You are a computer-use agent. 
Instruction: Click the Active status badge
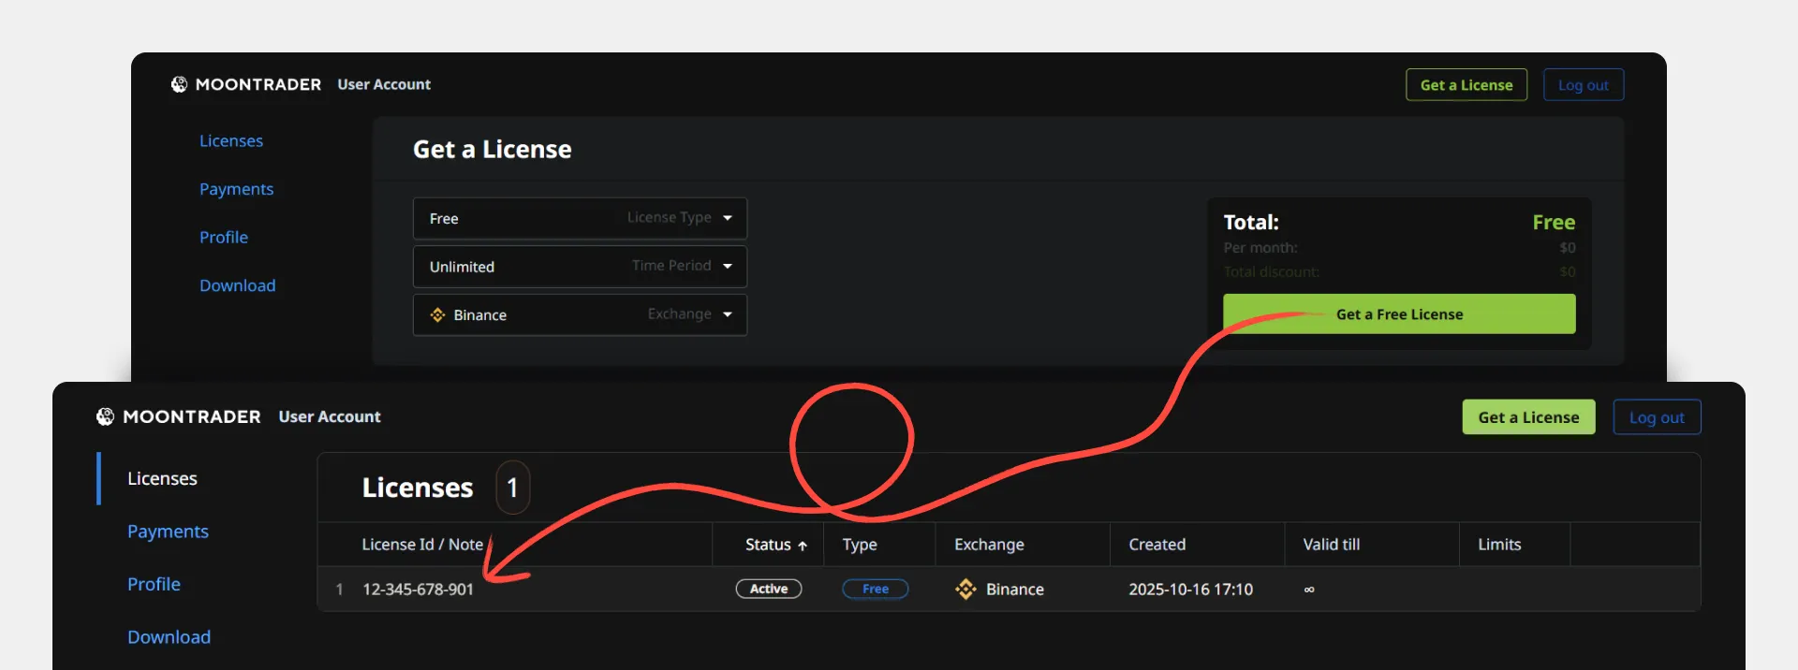pos(768,590)
